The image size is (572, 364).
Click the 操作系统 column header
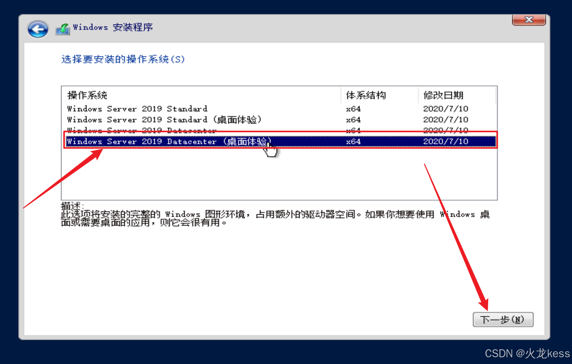pos(201,95)
